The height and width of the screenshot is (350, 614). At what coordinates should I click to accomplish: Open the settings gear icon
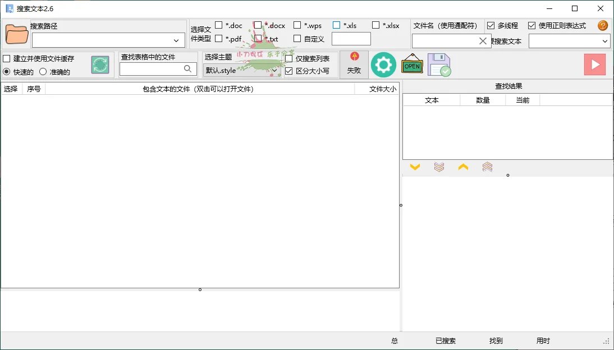384,65
